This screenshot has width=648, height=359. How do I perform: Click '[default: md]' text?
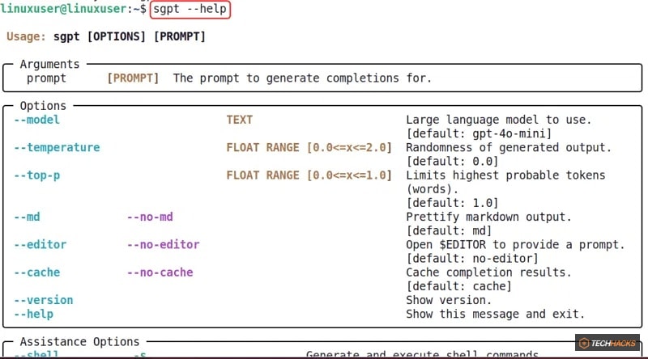[x=449, y=230]
